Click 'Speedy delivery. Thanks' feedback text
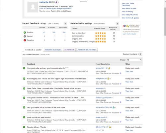This screenshot has width=166, height=133. 37,127
